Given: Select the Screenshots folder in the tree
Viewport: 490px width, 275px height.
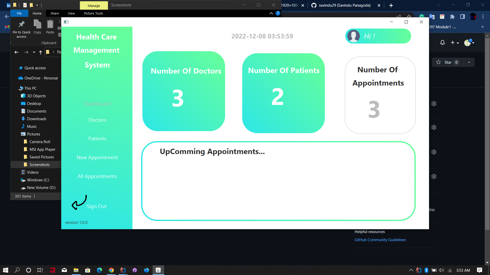Looking at the screenshot, I should point(39,165).
